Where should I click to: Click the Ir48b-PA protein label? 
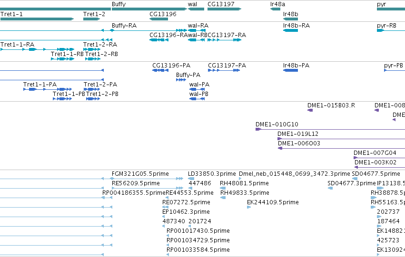click(296, 66)
